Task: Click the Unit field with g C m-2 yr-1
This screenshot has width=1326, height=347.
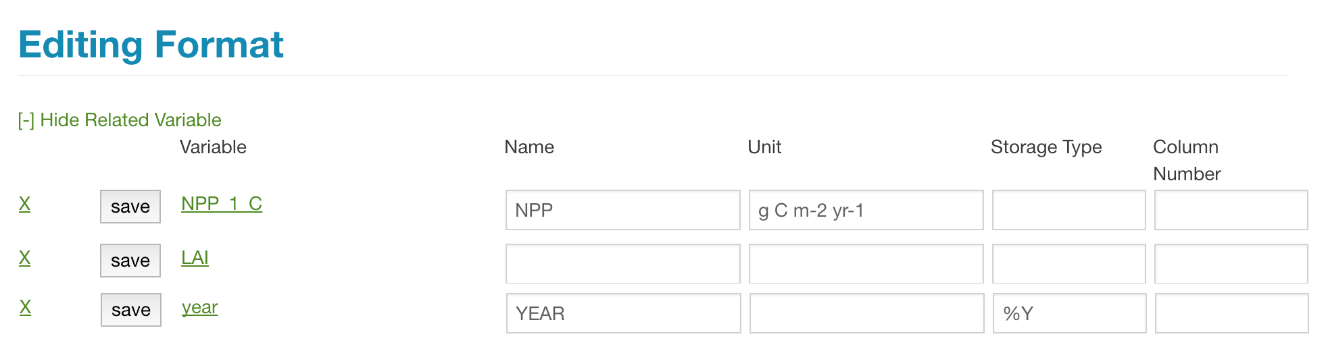Action: coord(866,210)
